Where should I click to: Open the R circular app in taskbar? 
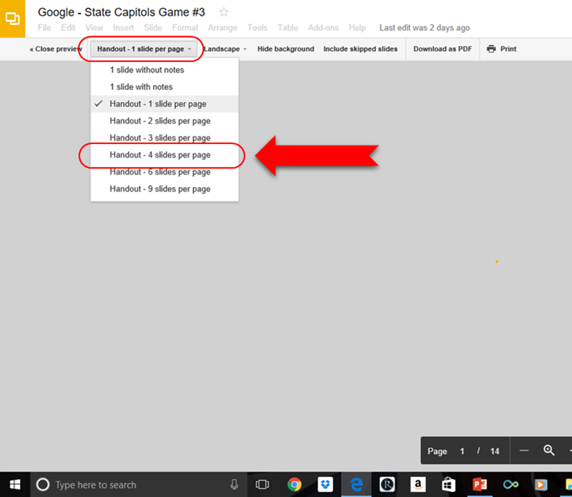point(387,484)
